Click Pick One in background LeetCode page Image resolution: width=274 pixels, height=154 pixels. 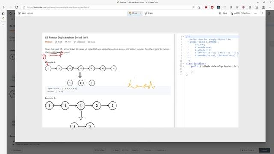[100, 150]
